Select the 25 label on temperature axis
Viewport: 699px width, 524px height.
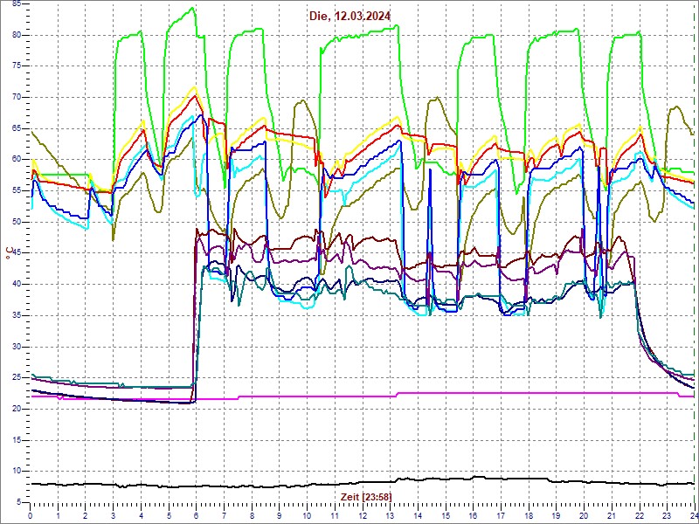[x=17, y=377]
